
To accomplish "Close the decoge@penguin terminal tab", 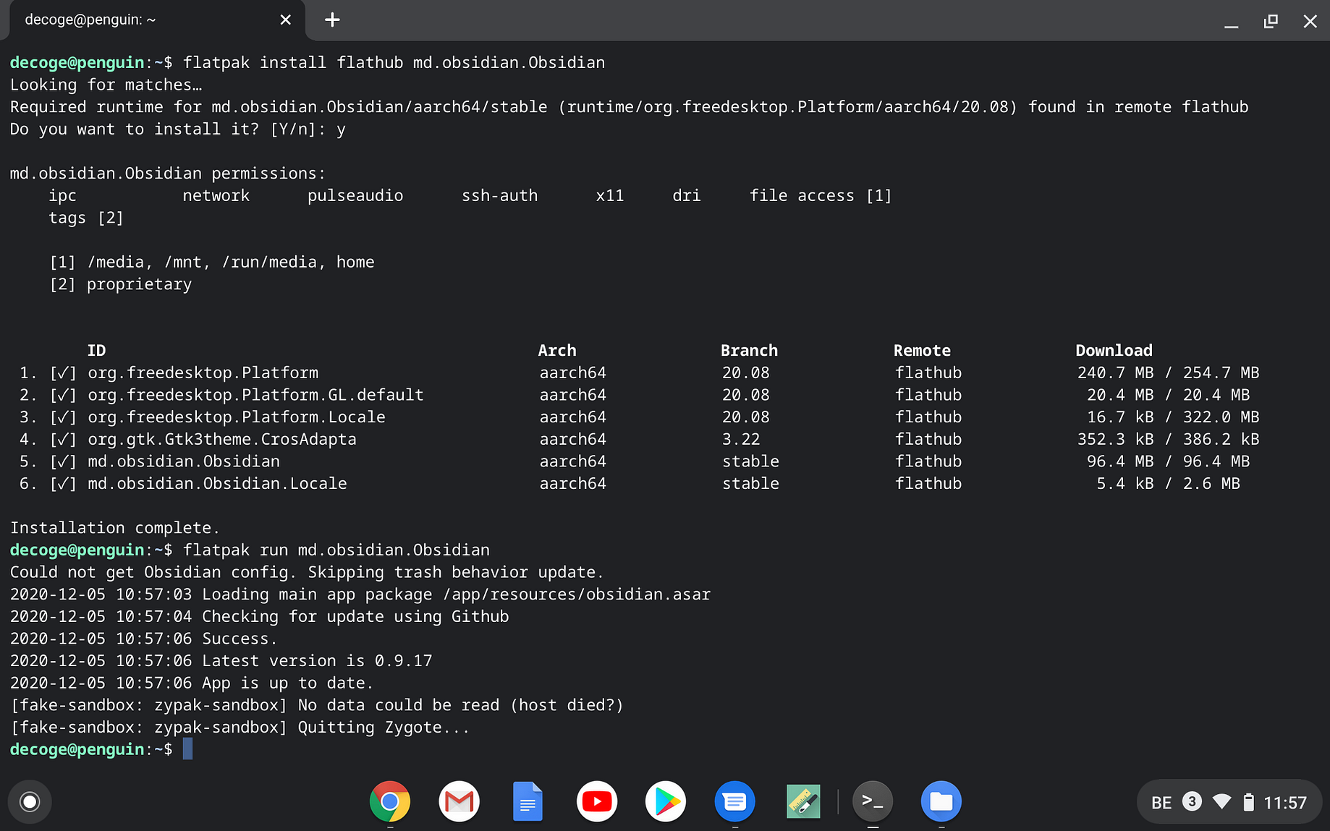I will [285, 20].
